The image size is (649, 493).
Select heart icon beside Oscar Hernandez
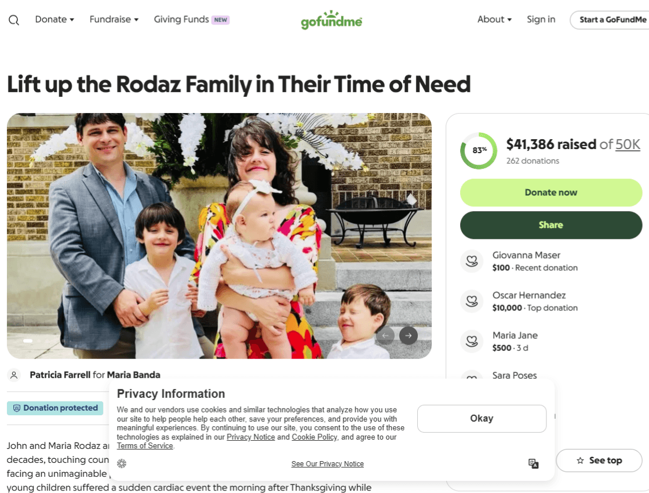pos(472,301)
